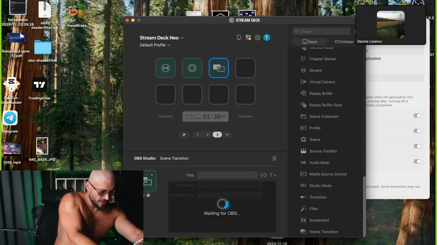The height and width of the screenshot is (245, 437).
Task: Click the Replay Buffer Save action icon
Action: coord(303,105)
